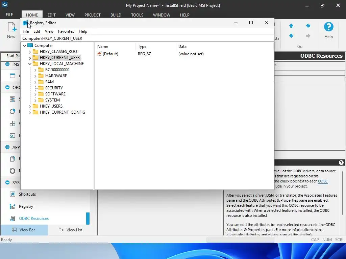The image size is (346, 259).
Task: Switch to InstallShield BUILD ribbon tab
Action: 116,15
